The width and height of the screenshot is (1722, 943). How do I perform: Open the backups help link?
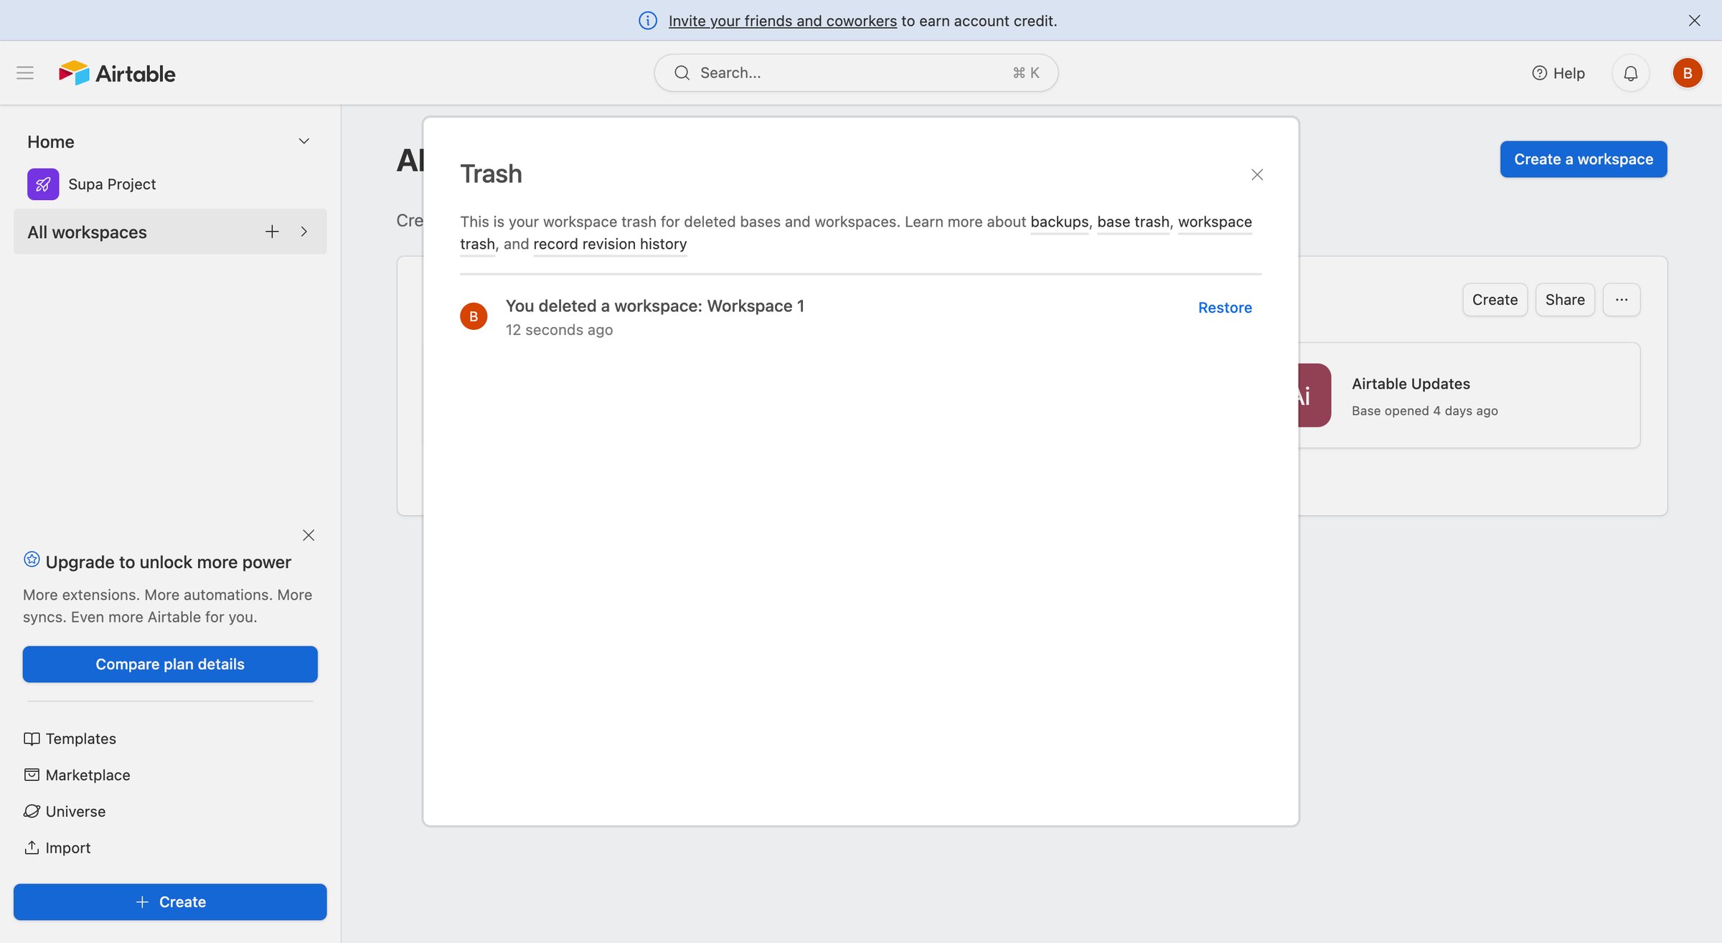1059,222
